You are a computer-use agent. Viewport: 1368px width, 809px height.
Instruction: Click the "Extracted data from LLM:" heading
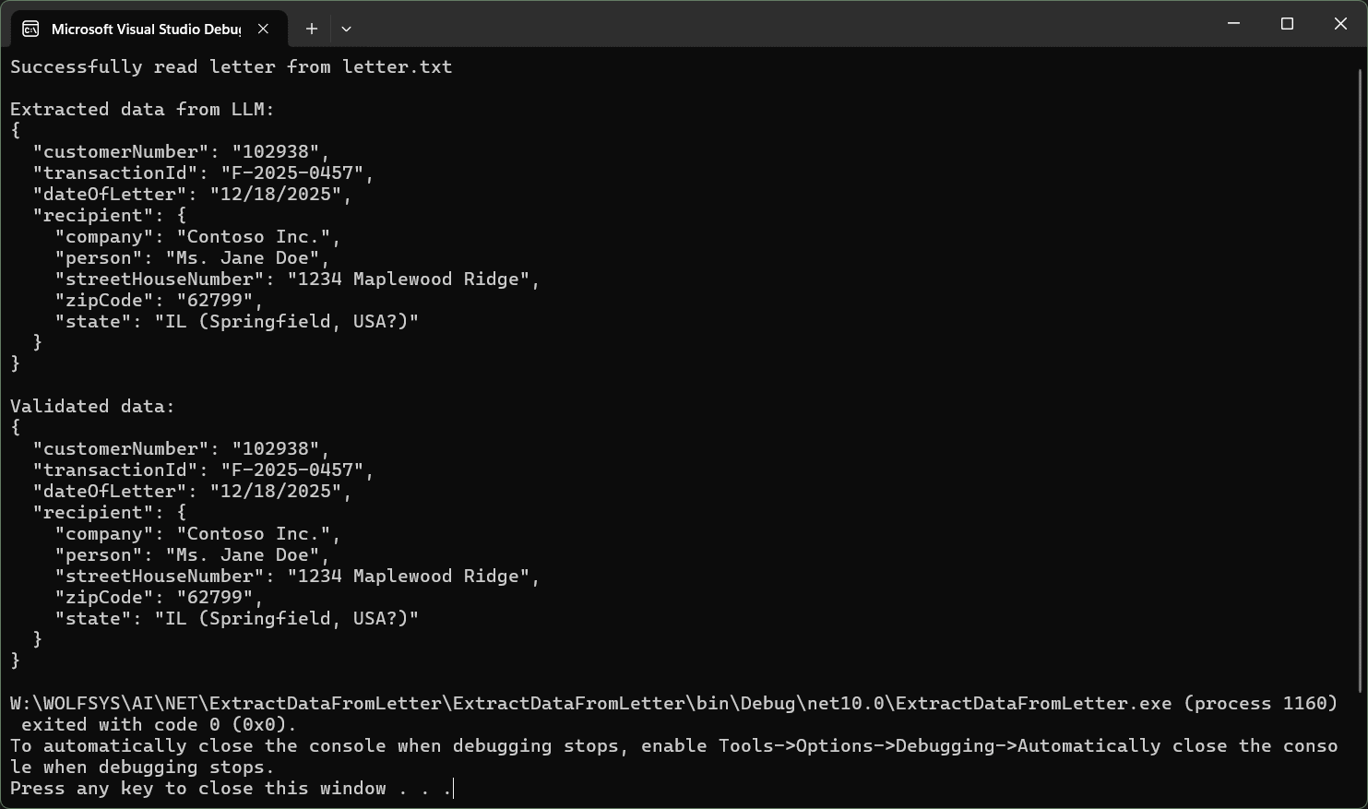142,110
